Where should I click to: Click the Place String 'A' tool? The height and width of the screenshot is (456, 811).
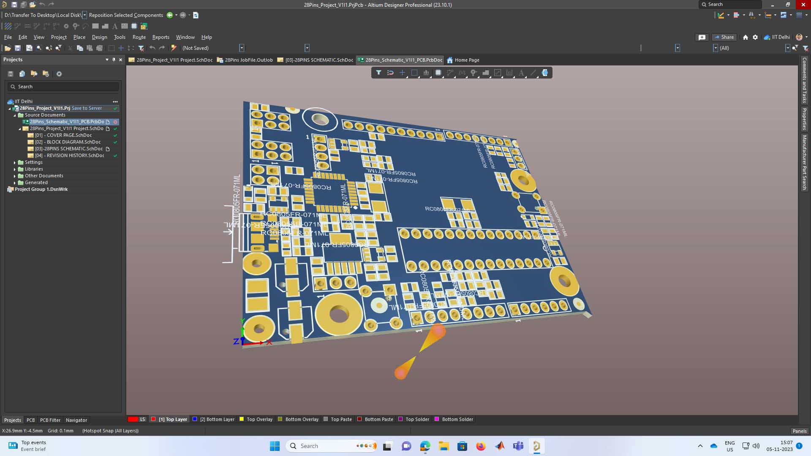[x=521, y=73]
